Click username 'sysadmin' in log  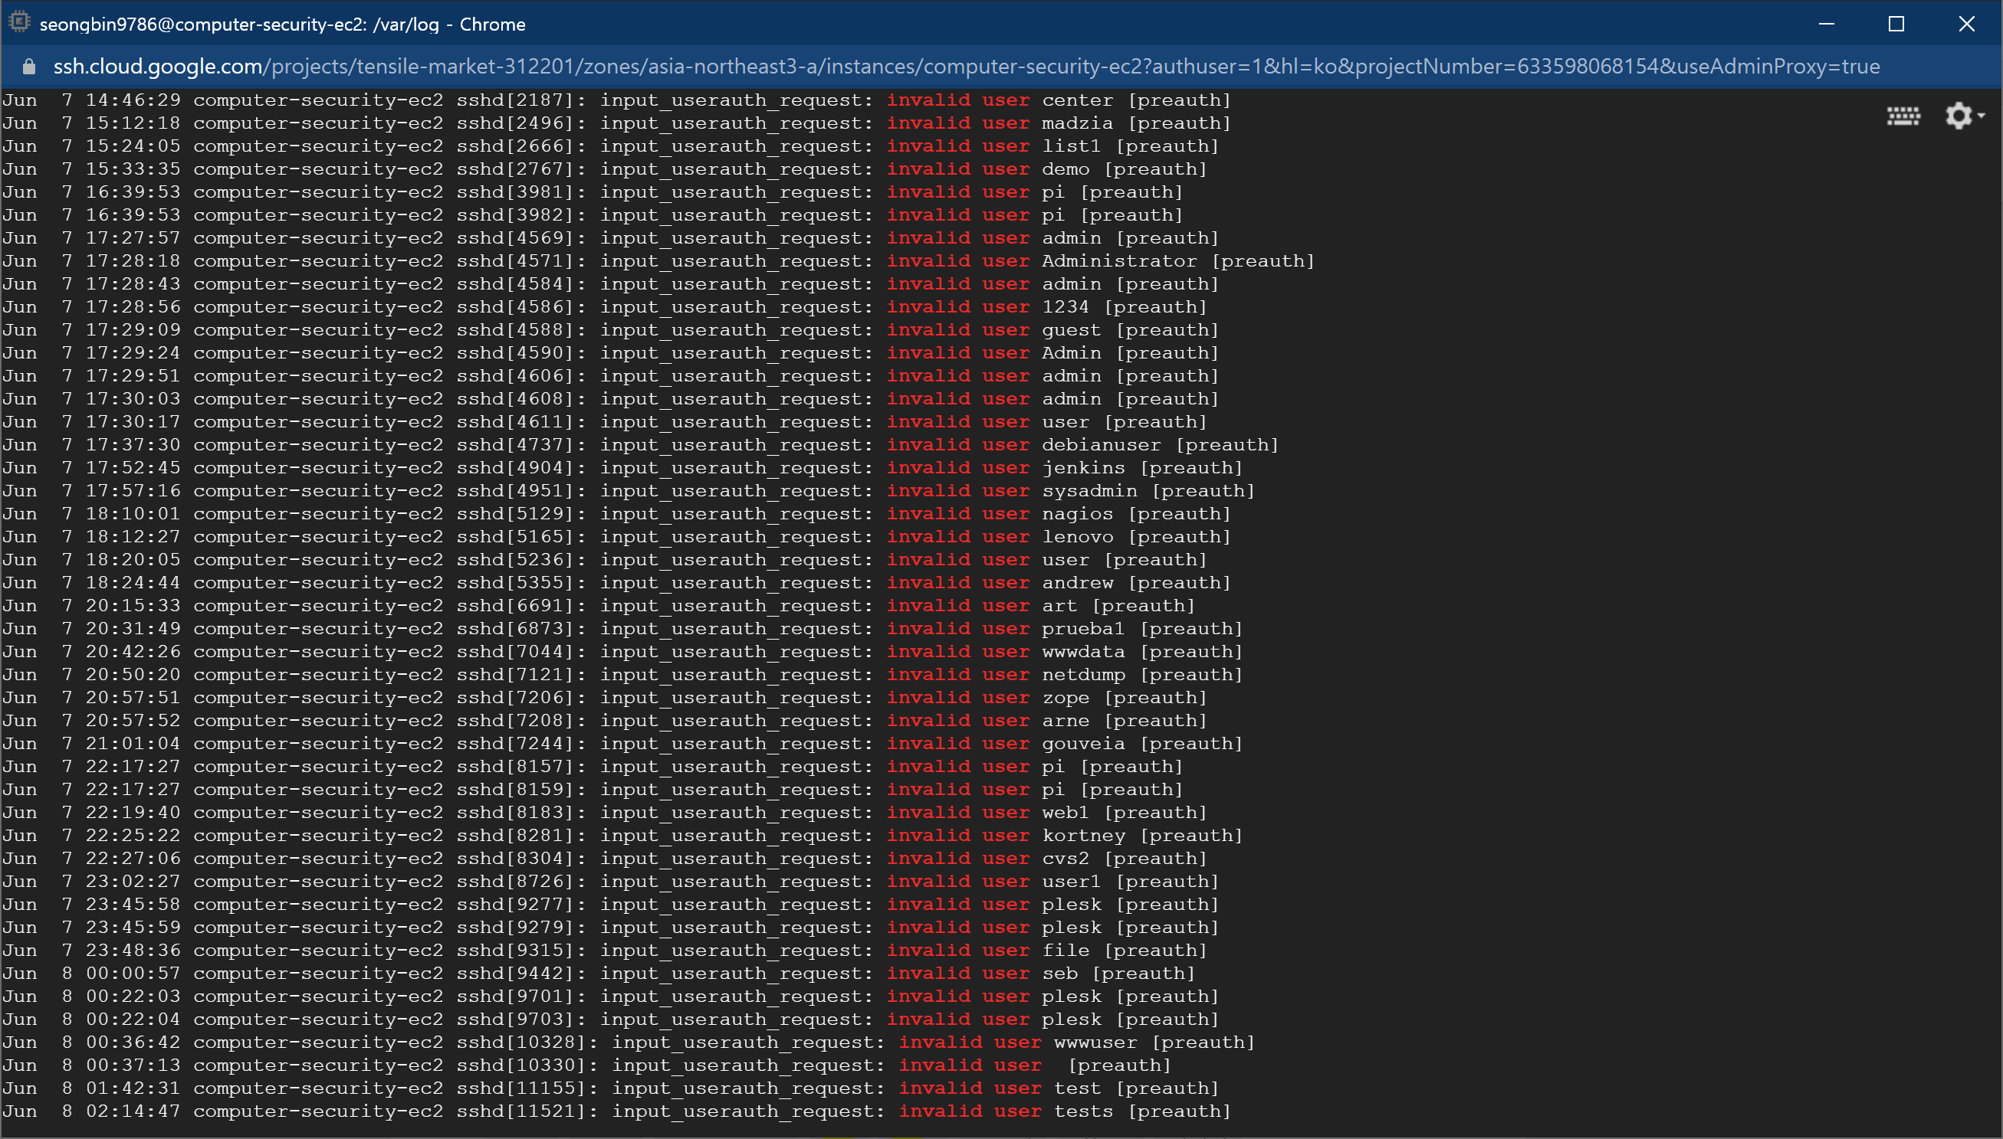1089,490
